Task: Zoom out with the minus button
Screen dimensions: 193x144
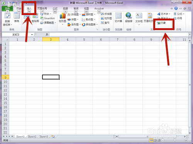Action: coord(163,140)
